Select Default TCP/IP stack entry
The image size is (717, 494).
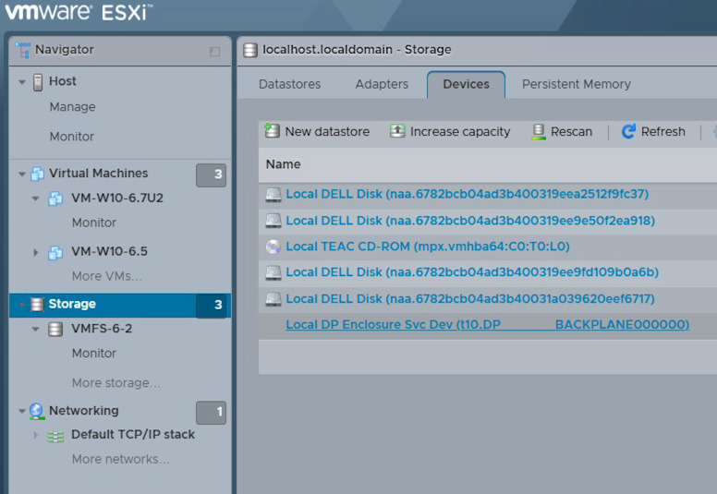pyautogui.click(x=133, y=434)
